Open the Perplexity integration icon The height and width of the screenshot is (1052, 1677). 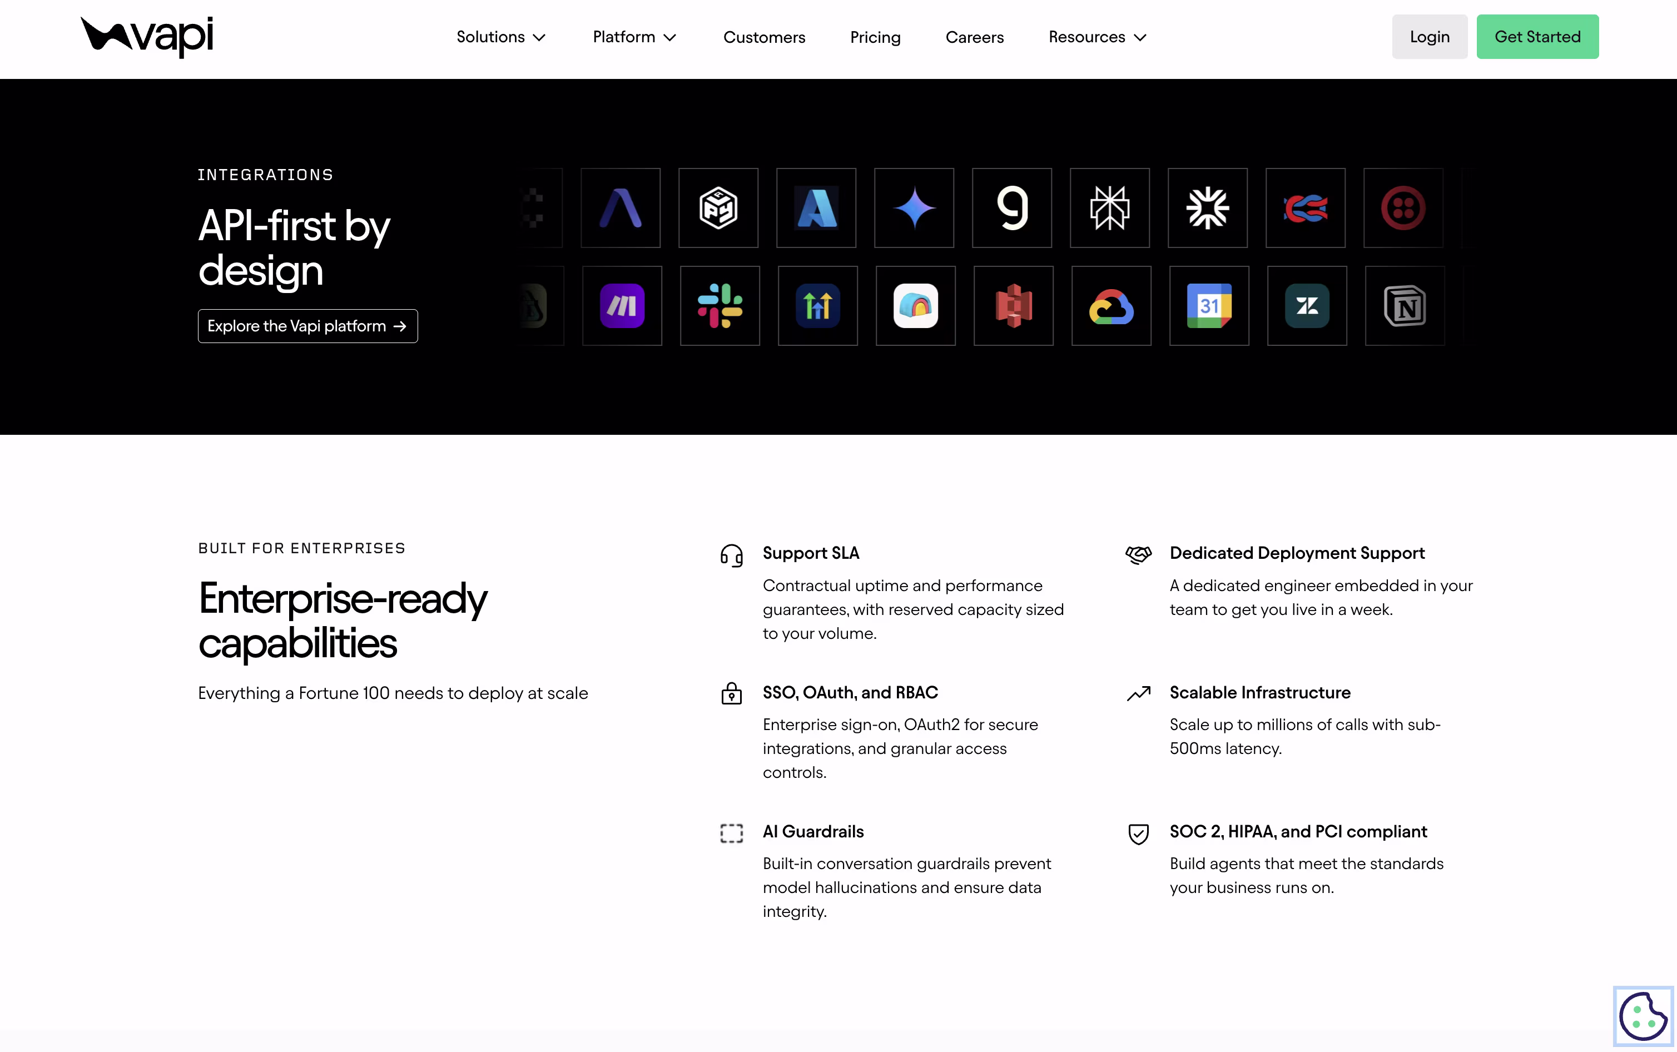click(1110, 207)
